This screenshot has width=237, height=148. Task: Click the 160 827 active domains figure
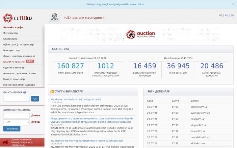pos(70,66)
